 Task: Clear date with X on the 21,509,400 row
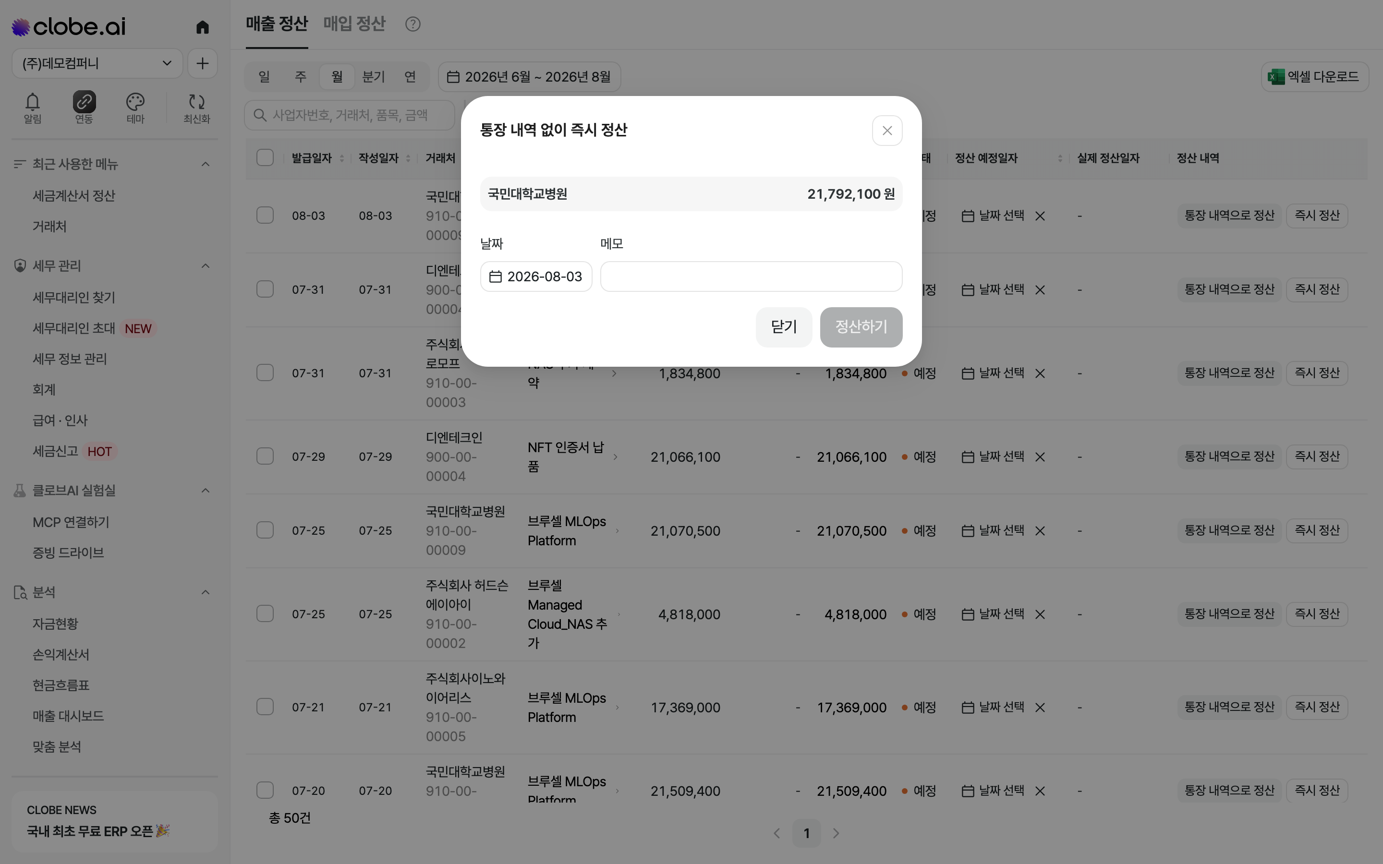[x=1040, y=791]
